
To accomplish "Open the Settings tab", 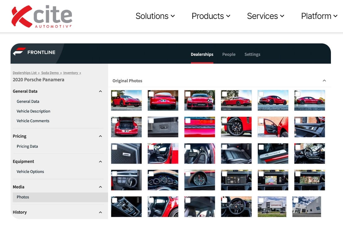I will coord(252,54).
